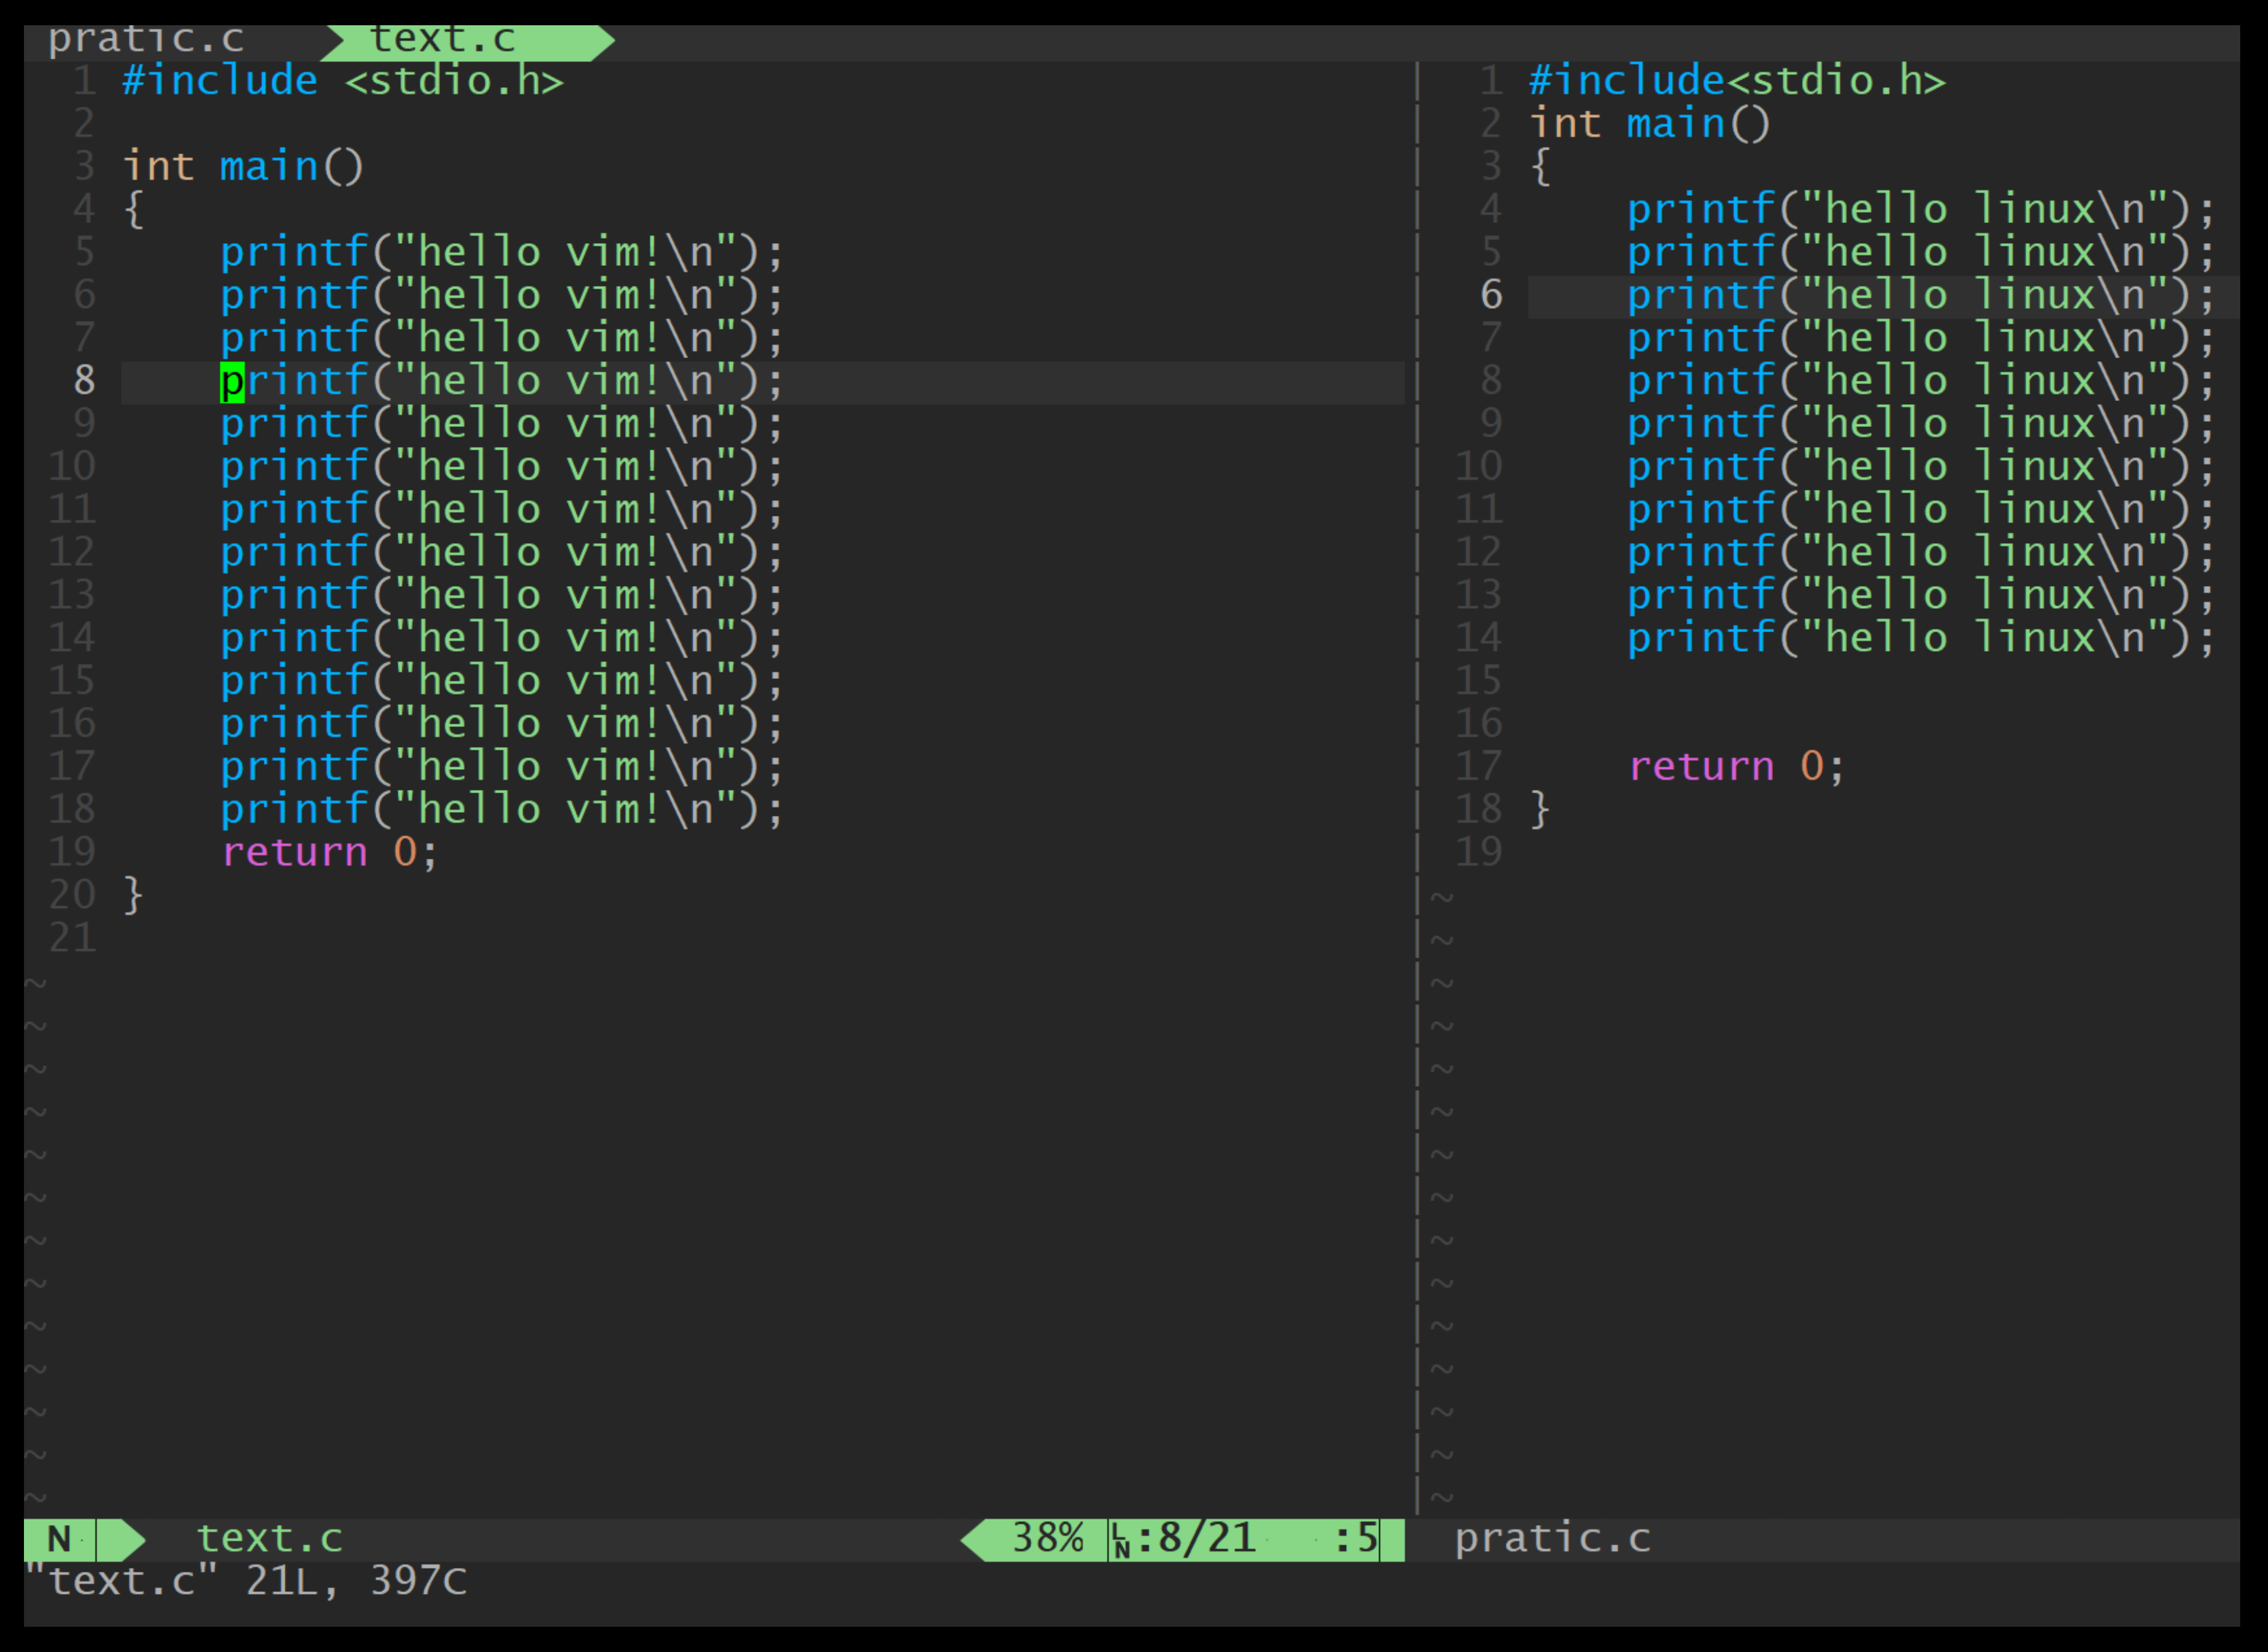
Task: Click printf hello vim on line 7 of text.c
Action: (x=502, y=339)
